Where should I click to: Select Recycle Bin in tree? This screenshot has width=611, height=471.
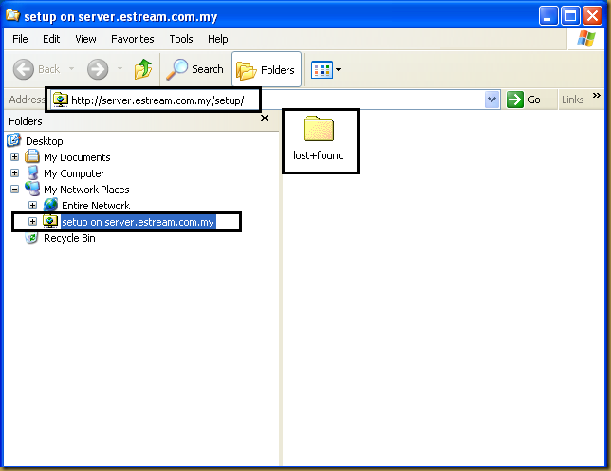point(69,238)
